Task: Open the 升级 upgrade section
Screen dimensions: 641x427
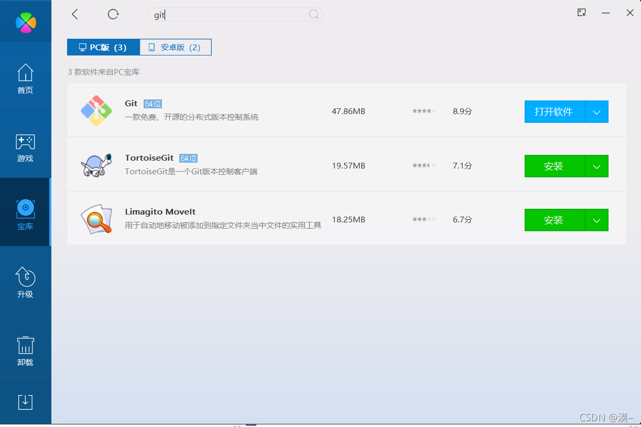Action: 25,283
